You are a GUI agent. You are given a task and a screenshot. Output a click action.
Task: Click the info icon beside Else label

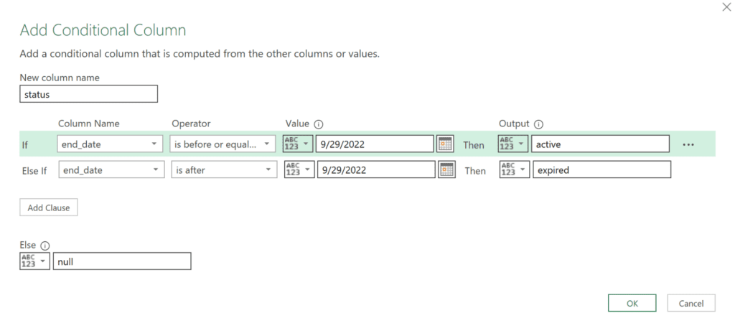click(45, 246)
